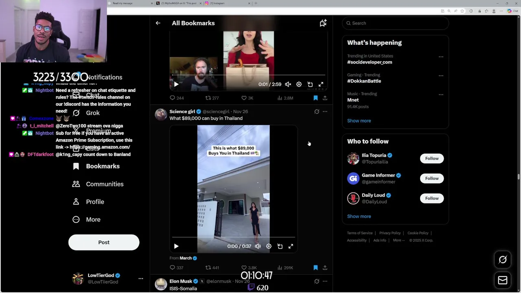Show more trends under What's happening
The height and width of the screenshot is (293, 521).
[x=359, y=121]
